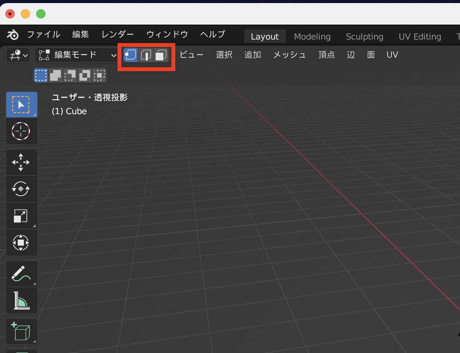
Task: Switch to edge select mode
Action: point(146,55)
